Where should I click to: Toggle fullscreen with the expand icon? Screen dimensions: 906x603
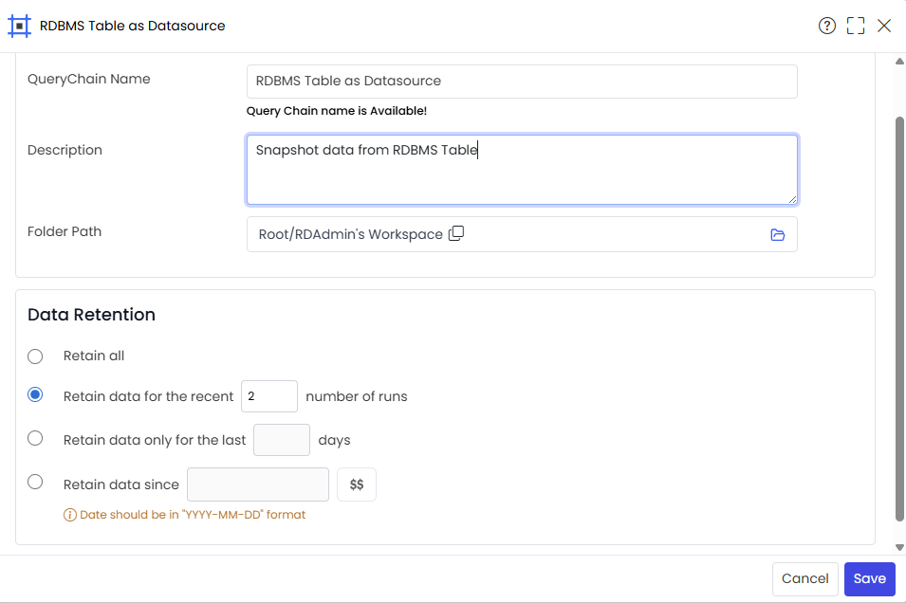coord(856,26)
